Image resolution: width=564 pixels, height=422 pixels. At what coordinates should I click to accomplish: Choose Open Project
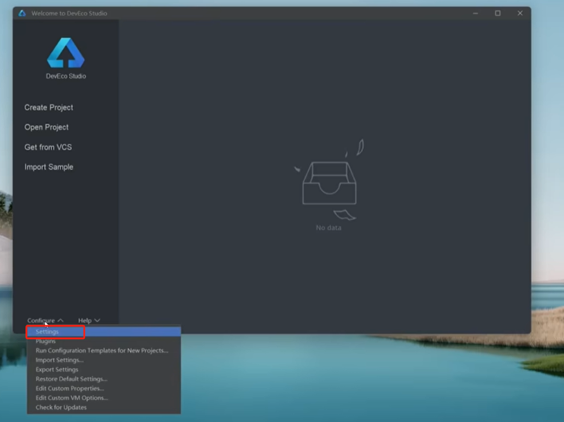click(x=46, y=127)
